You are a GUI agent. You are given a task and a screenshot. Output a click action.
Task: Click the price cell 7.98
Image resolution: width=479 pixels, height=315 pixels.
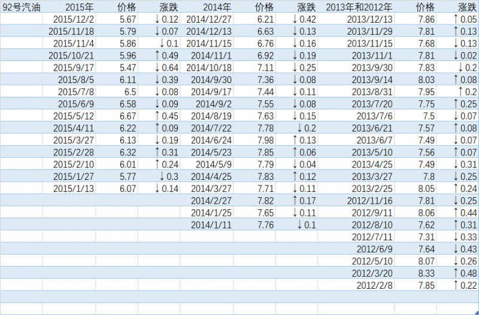pos(264,140)
